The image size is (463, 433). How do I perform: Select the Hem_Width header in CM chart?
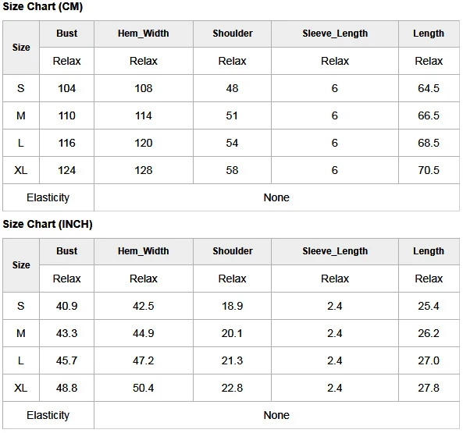[x=144, y=34]
